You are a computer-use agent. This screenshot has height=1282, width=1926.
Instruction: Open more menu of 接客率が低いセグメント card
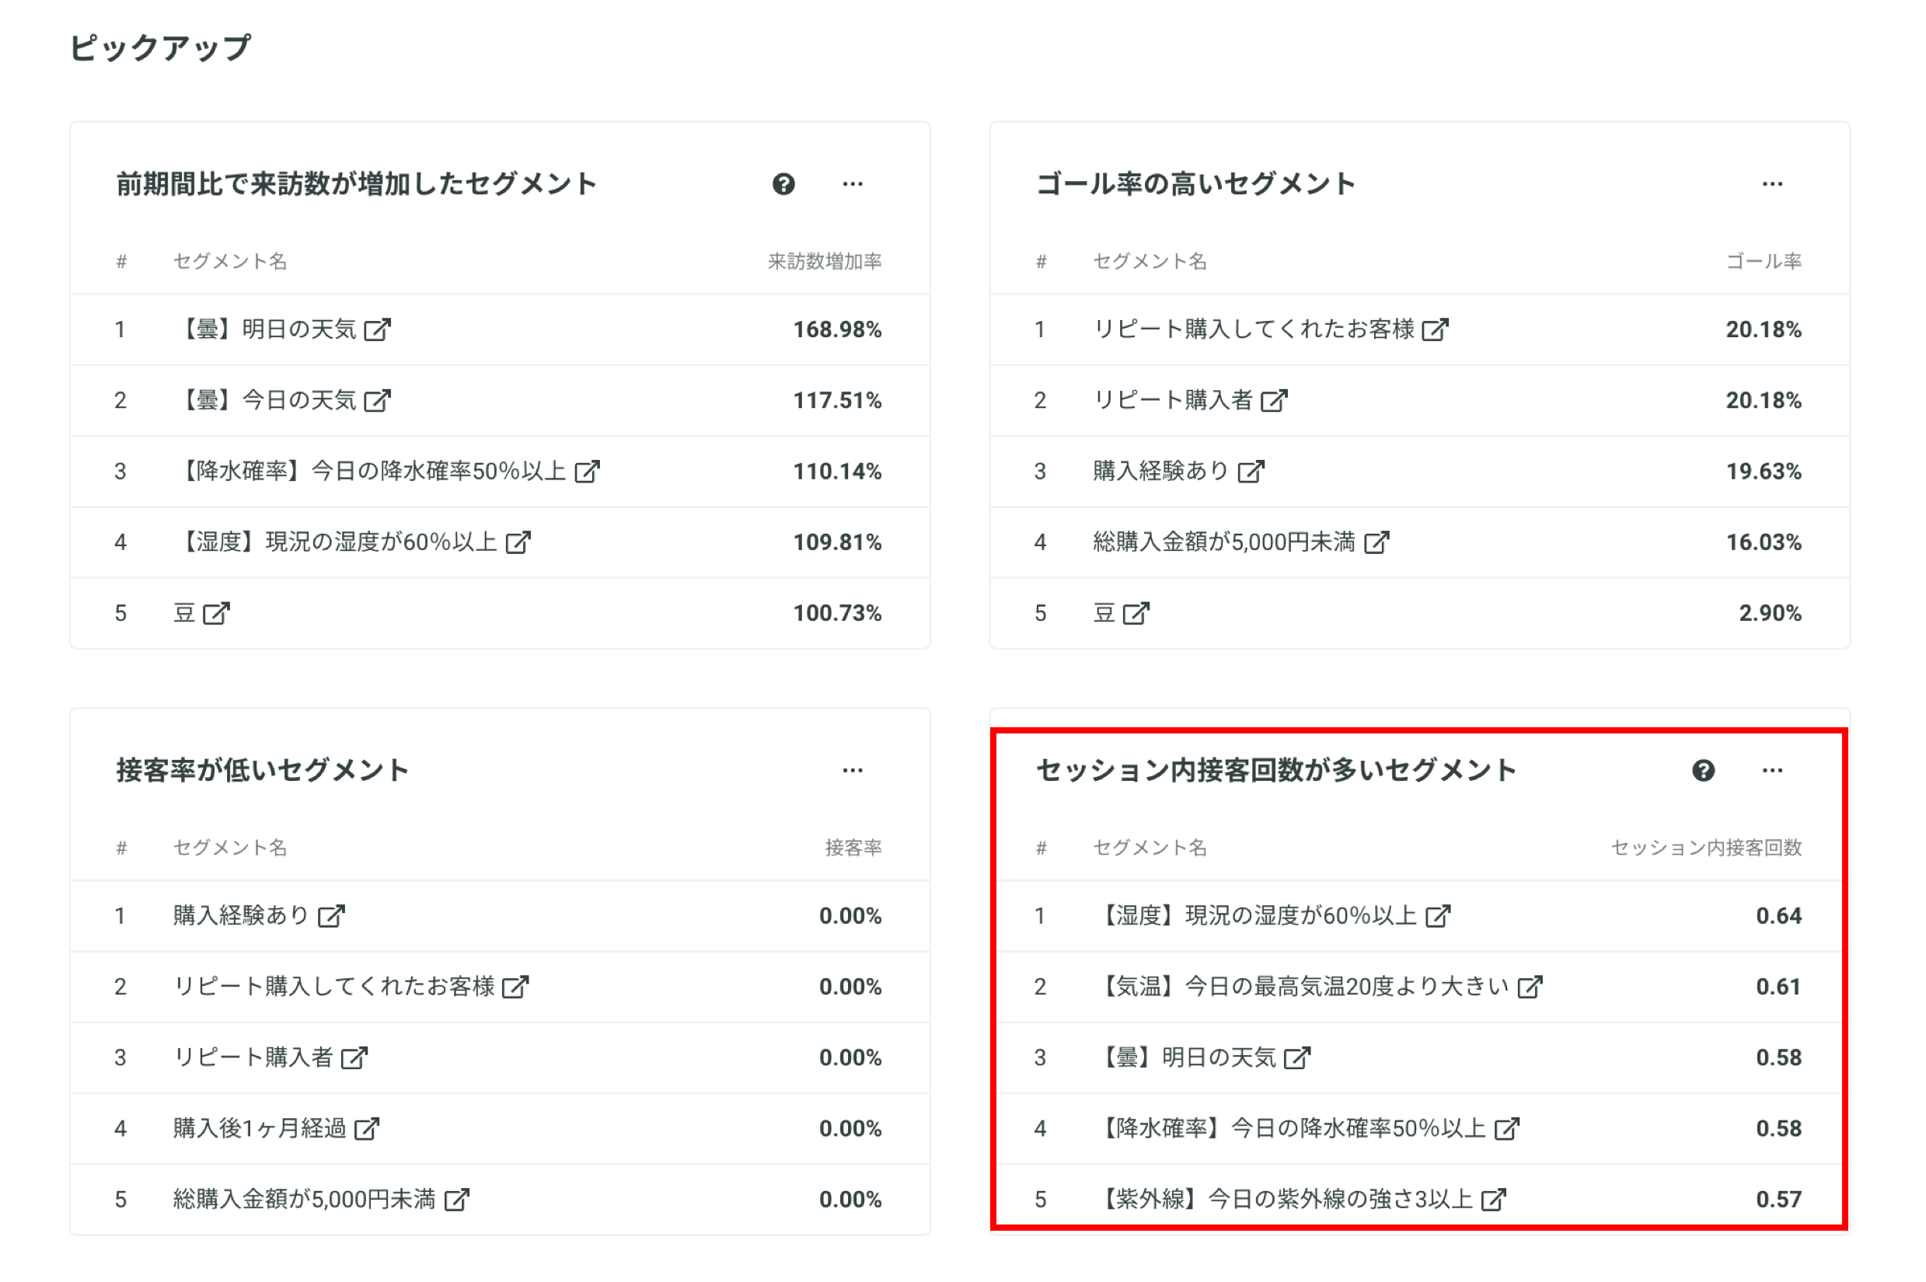852,770
